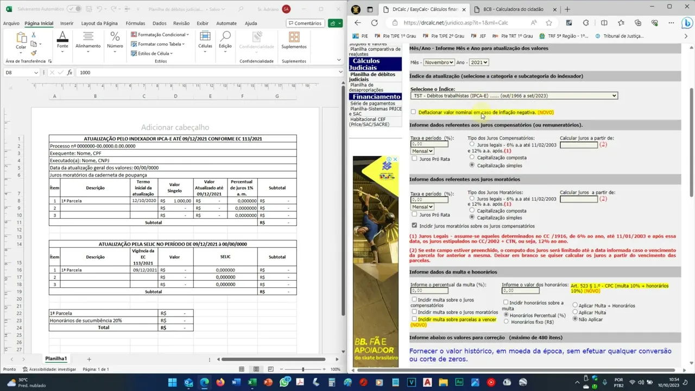This screenshot has height=391, width=695.
Task: Open WhatsApp from the taskbar
Action: coord(284,382)
